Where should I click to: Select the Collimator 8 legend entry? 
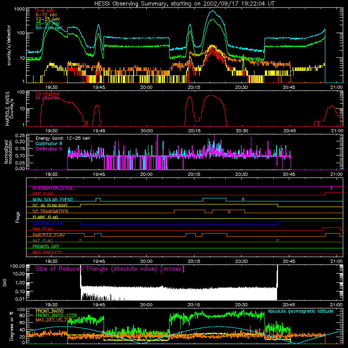coord(49,144)
